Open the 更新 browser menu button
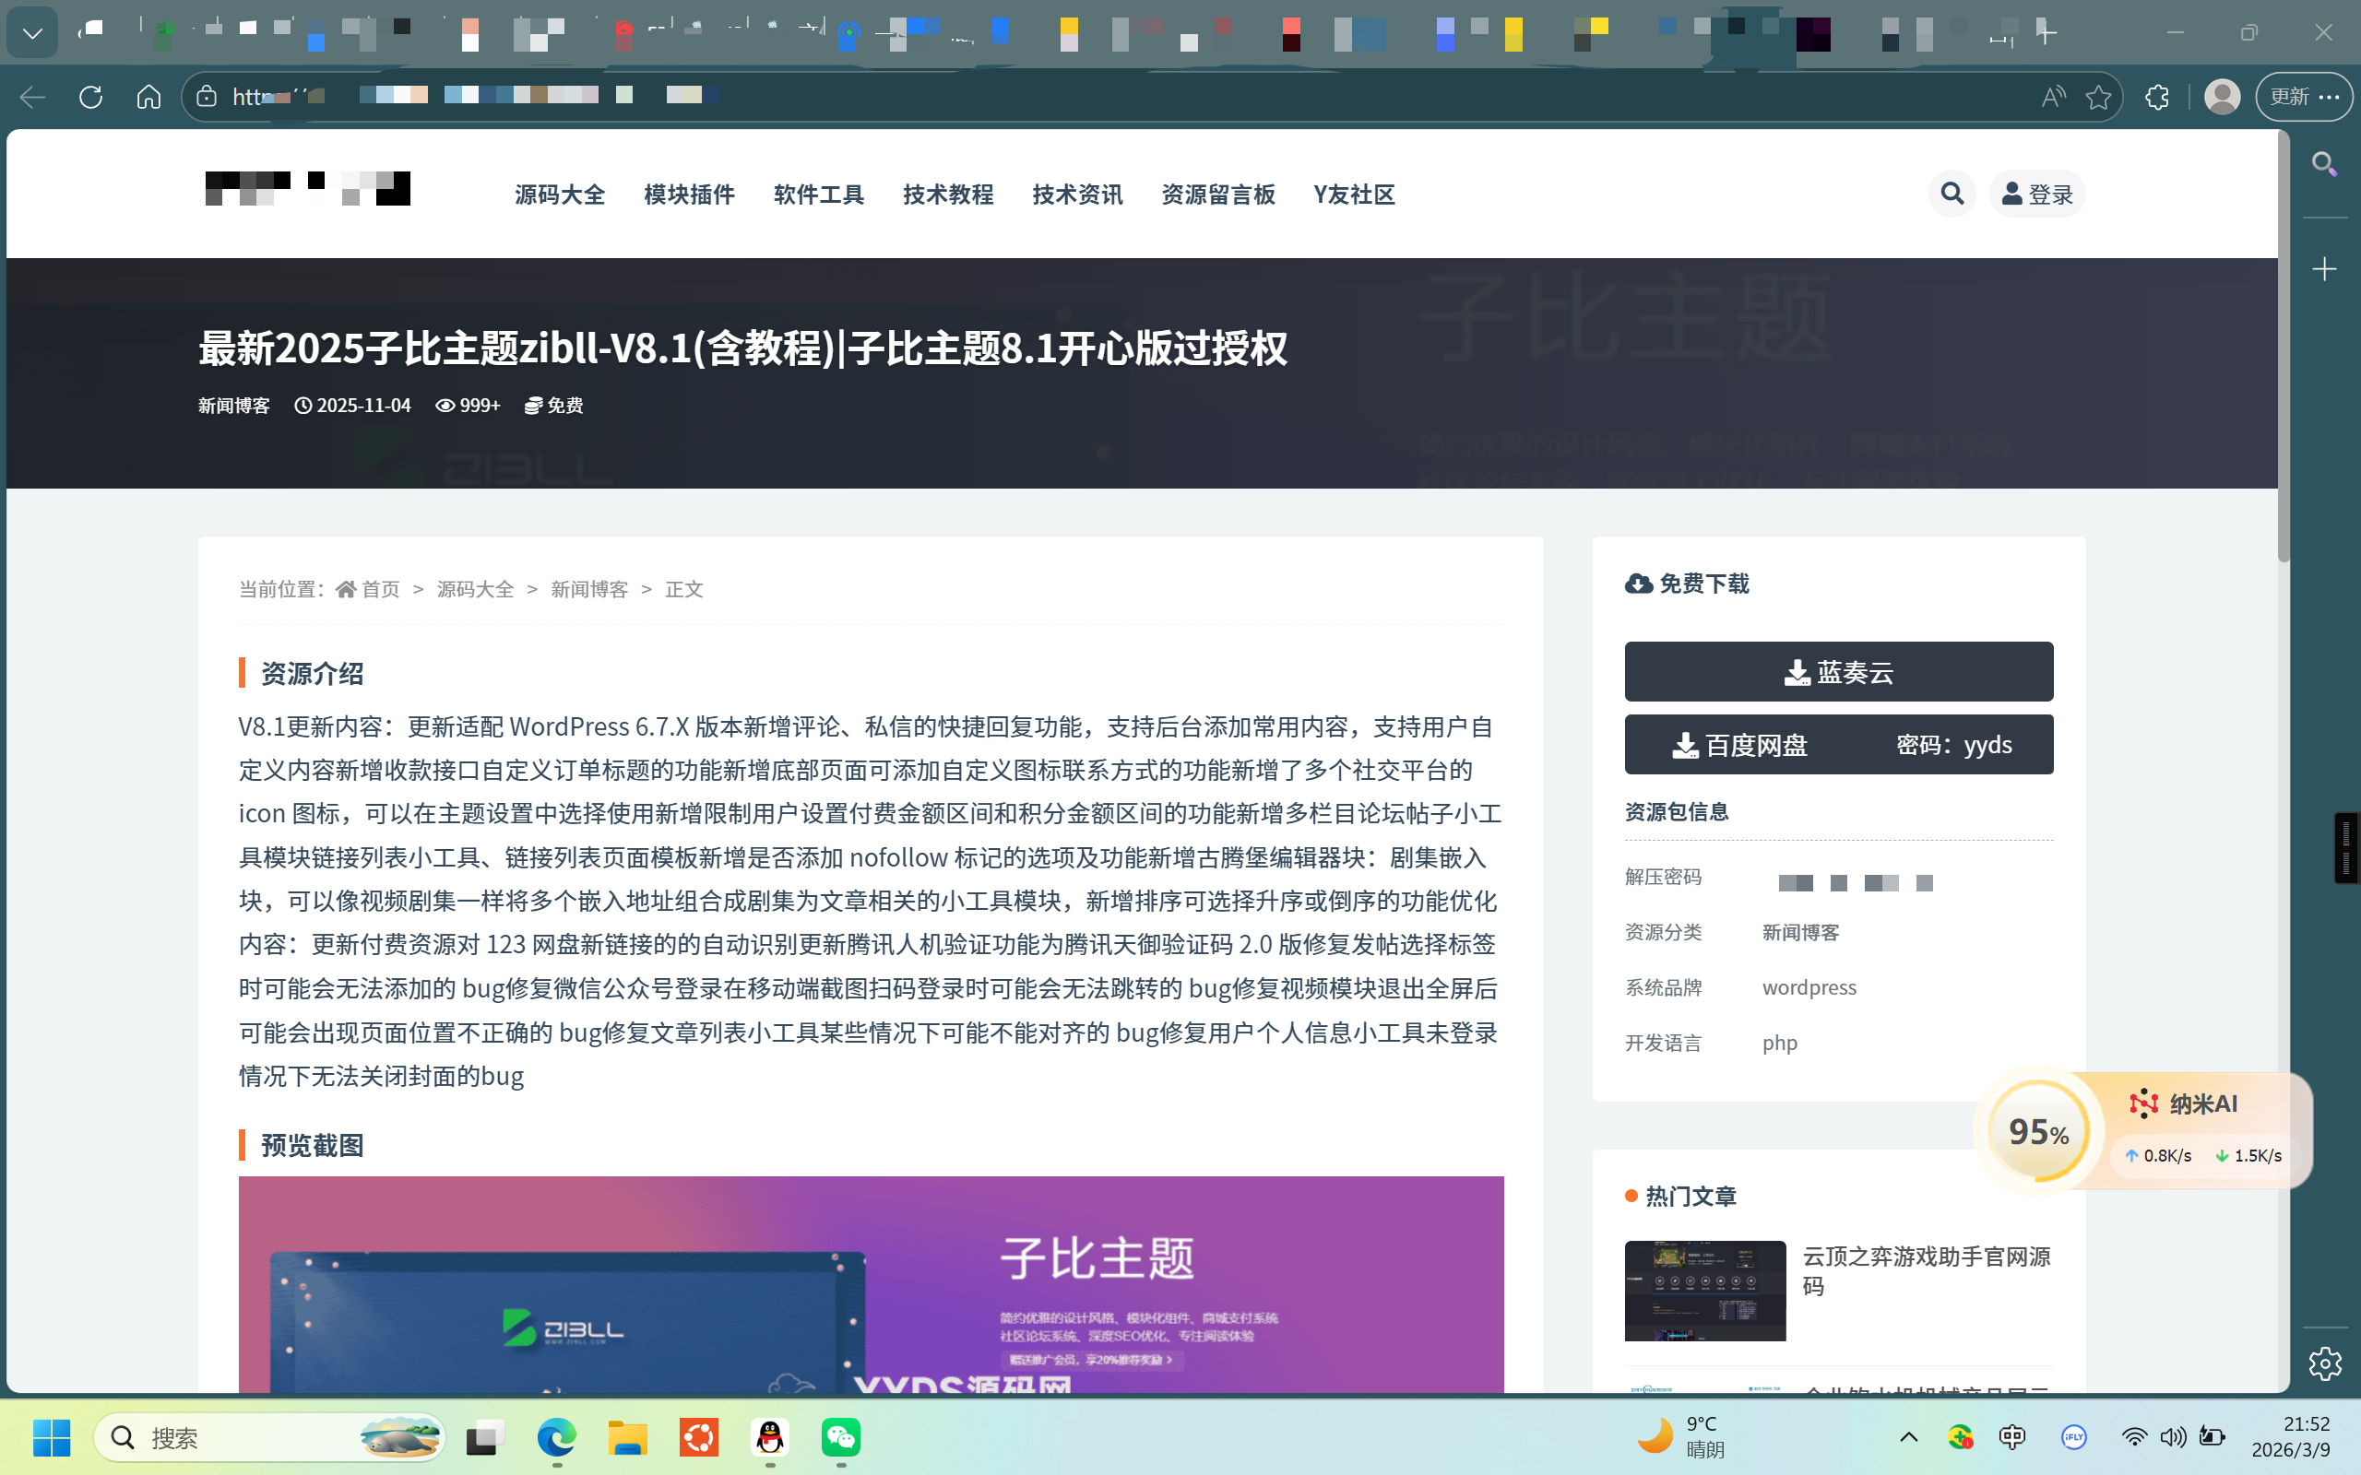Viewport: 2361px width, 1475px height. [x=2304, y=97]
